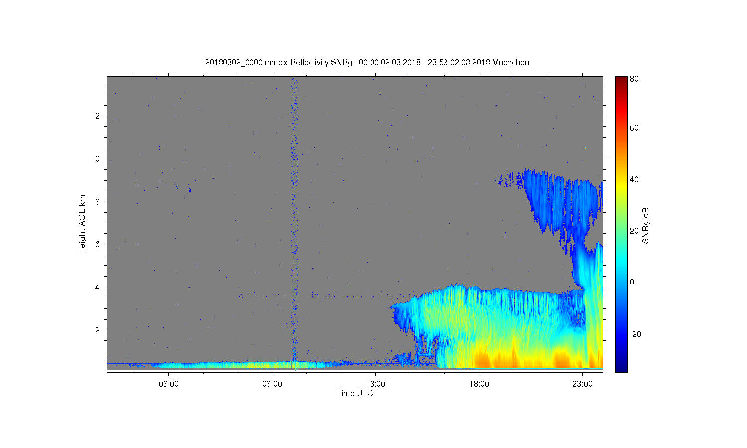Click the 4 km height tick label
Screen dimensions: 747x448
tap(98, 287)
